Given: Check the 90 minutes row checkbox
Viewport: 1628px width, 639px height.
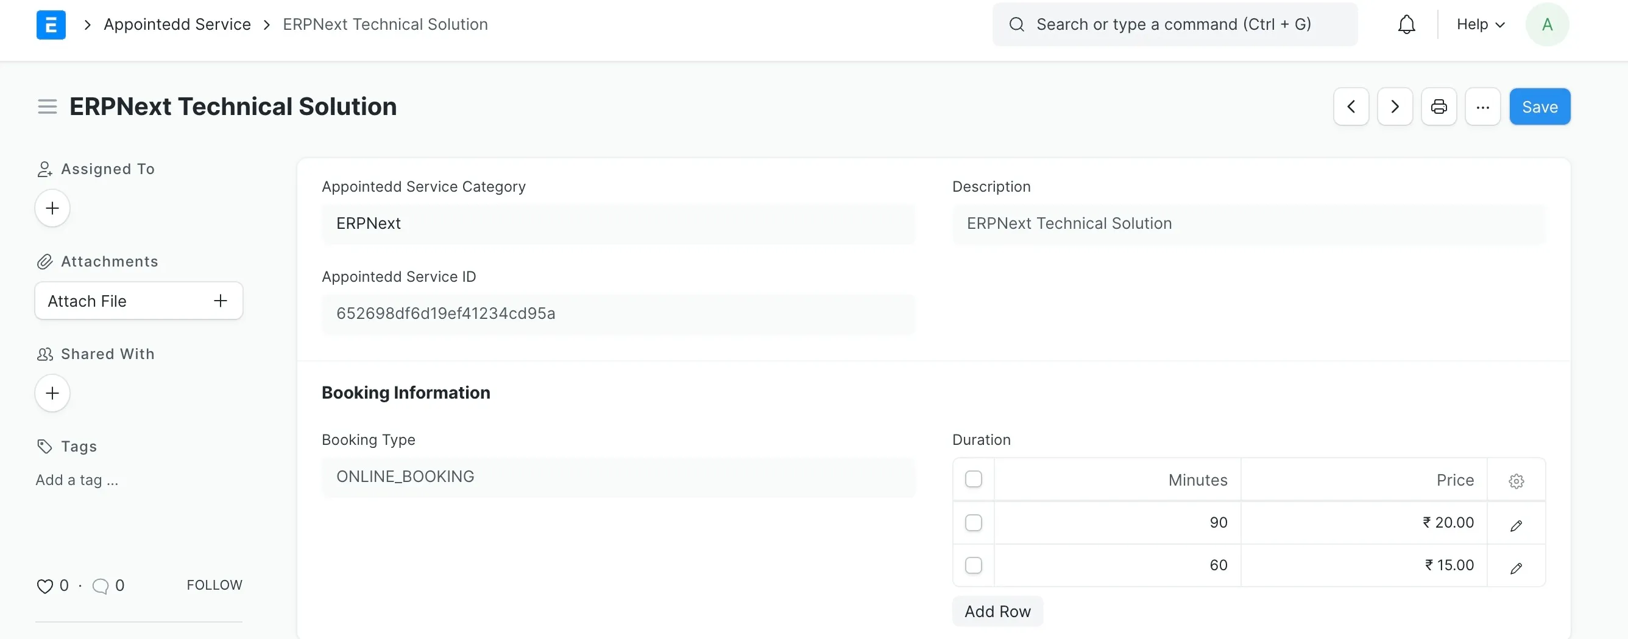Looking at the screenshot, I should [973, 523].
